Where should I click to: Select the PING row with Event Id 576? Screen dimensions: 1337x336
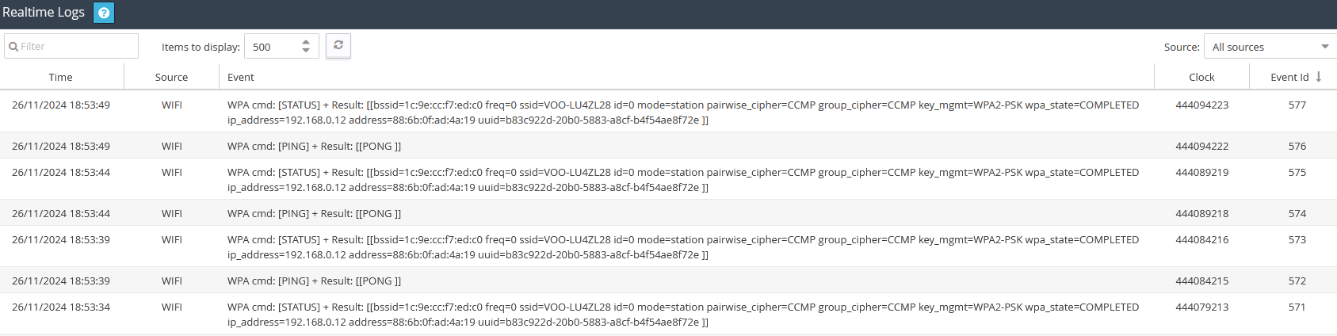[x=668, y=146]
